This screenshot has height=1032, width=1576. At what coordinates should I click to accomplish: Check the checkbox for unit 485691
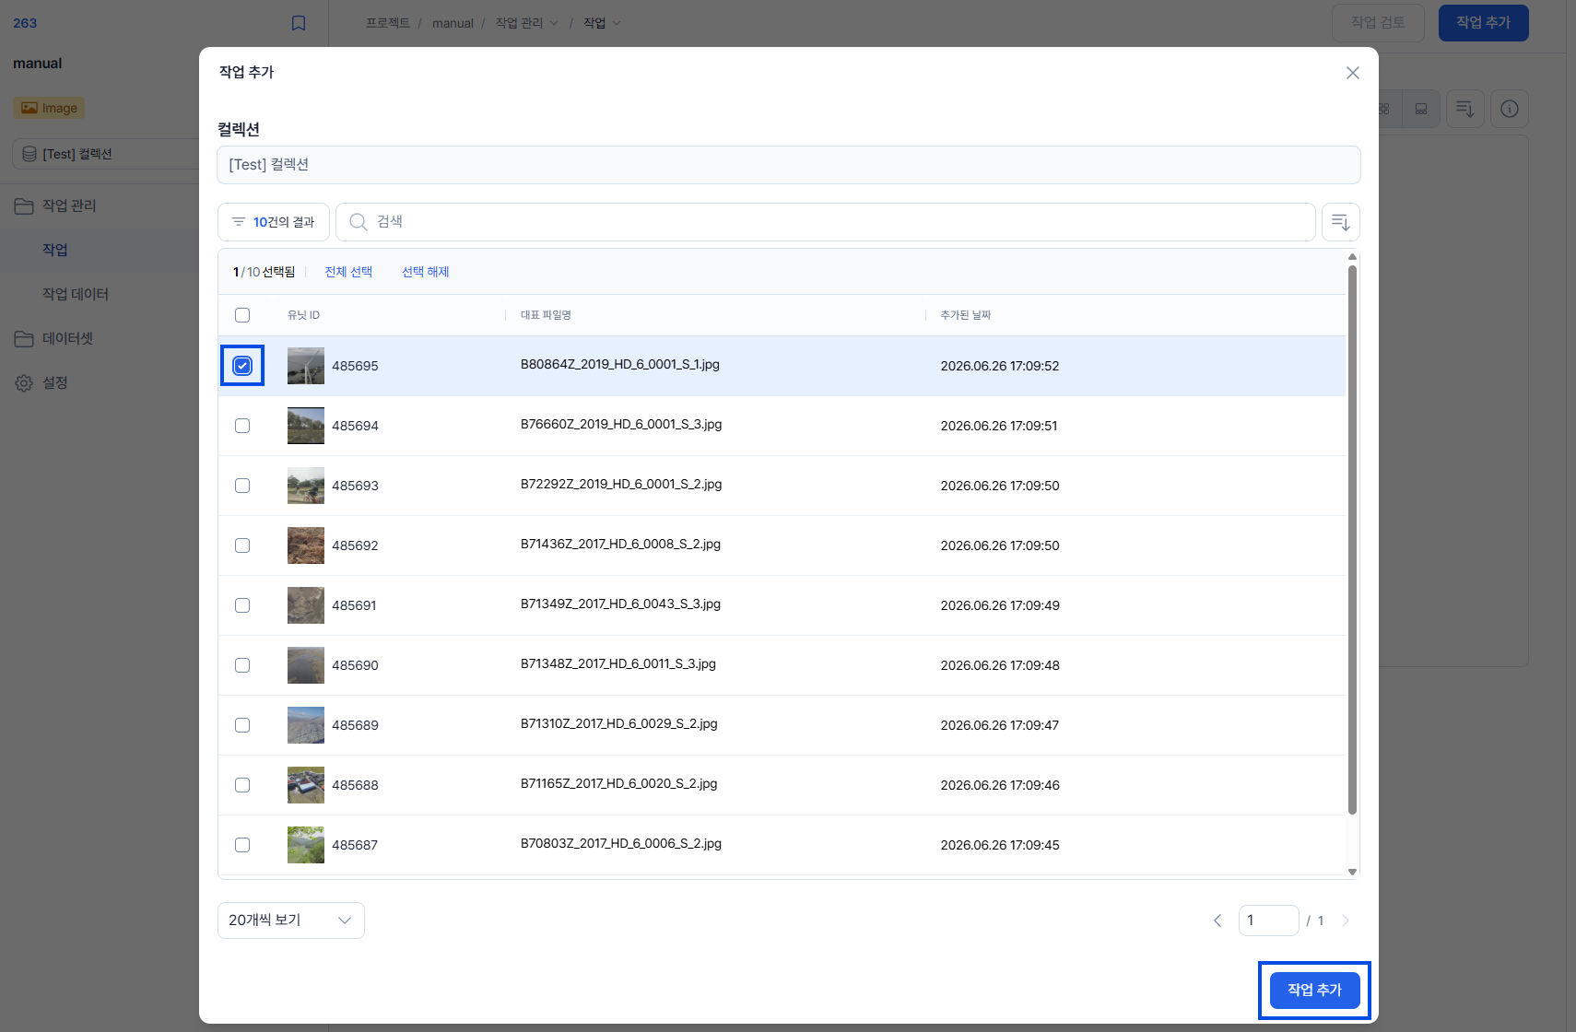click(x=242, y=605)
